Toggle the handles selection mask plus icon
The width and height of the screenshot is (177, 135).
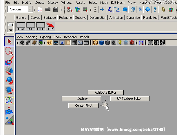102,10
